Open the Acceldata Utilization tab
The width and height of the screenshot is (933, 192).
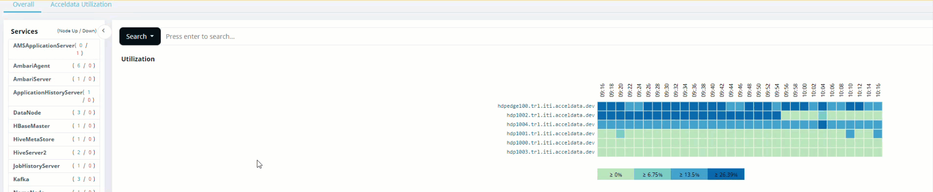(81, 4)
